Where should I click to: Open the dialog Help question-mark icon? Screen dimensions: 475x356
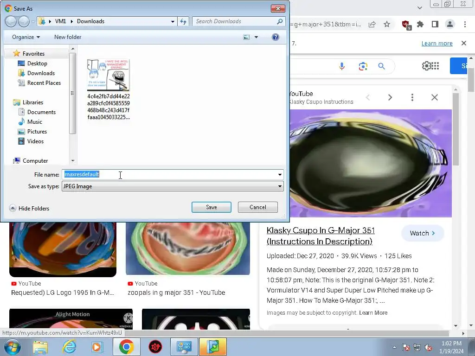click(x=276, y=37)
